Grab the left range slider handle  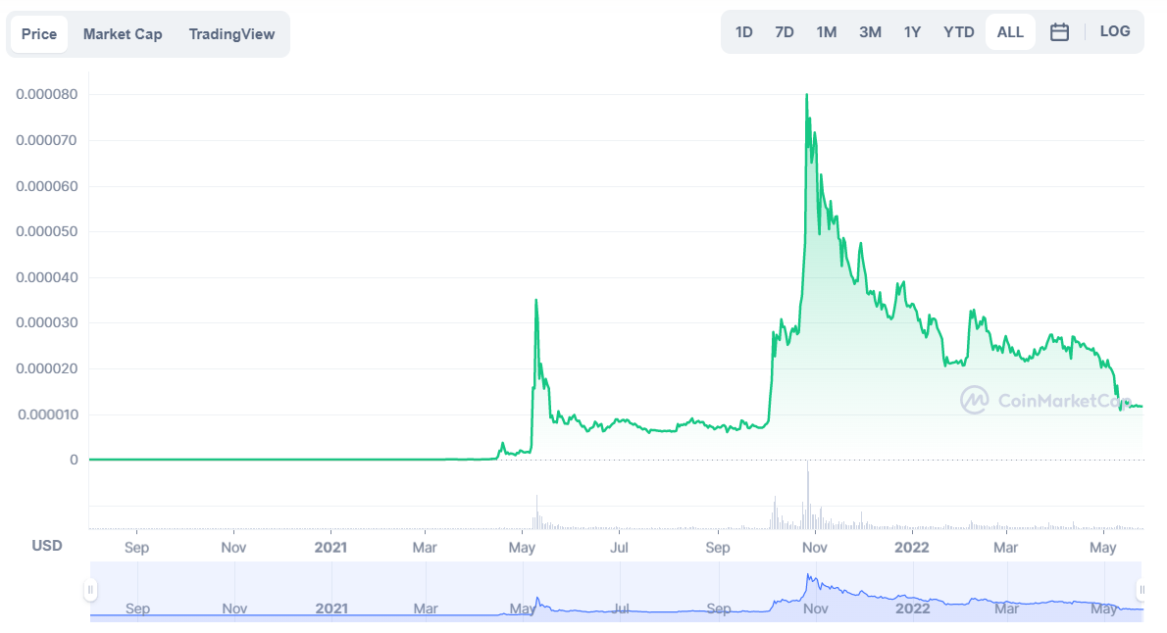(90, 590)
